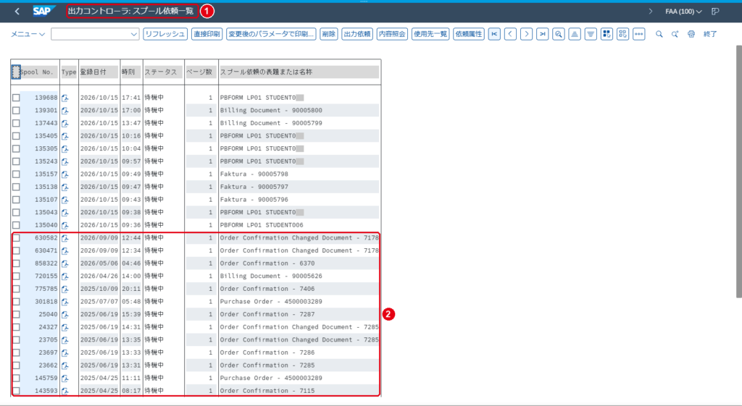Screen dimensions: 742x406
Task: Click the 直接印刷 button
Action: click(x=207, y=34)
